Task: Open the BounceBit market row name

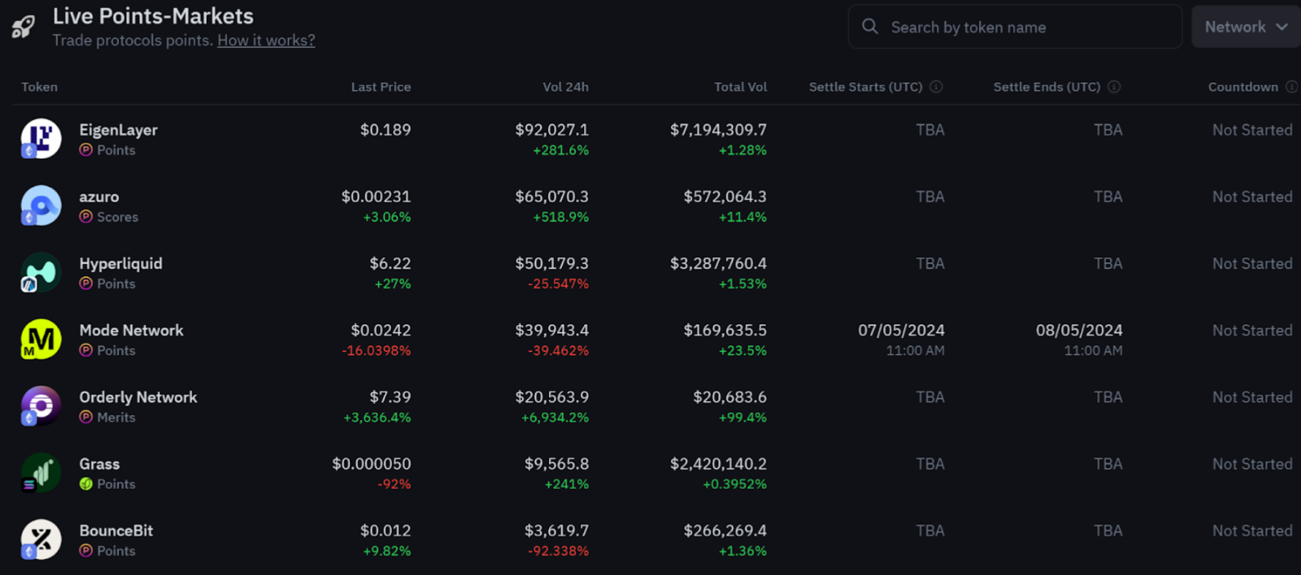Action: [116, 531]
